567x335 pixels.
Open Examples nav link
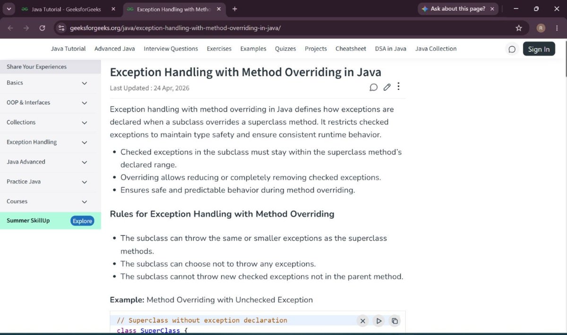(x=253, y=49)
